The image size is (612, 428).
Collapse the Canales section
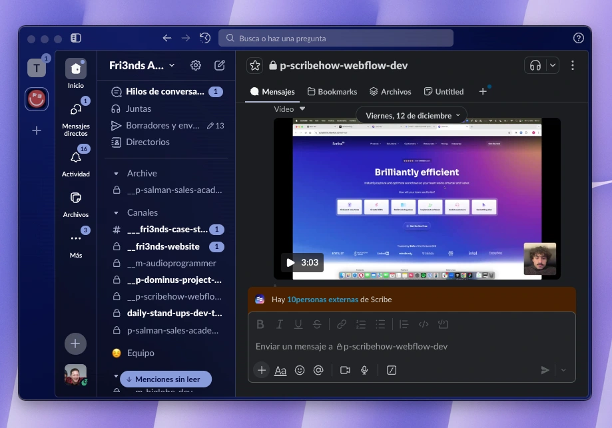coord(116,213)
